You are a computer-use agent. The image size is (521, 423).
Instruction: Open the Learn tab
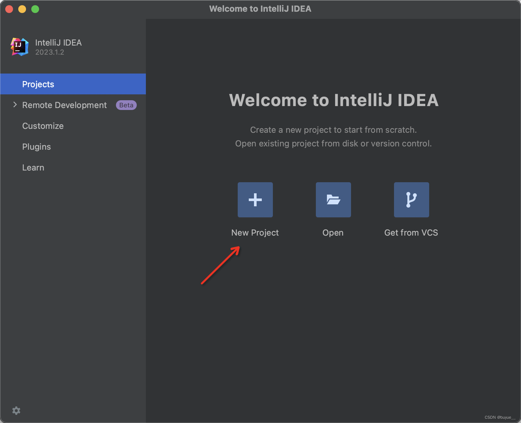click(x=73, y=167)
